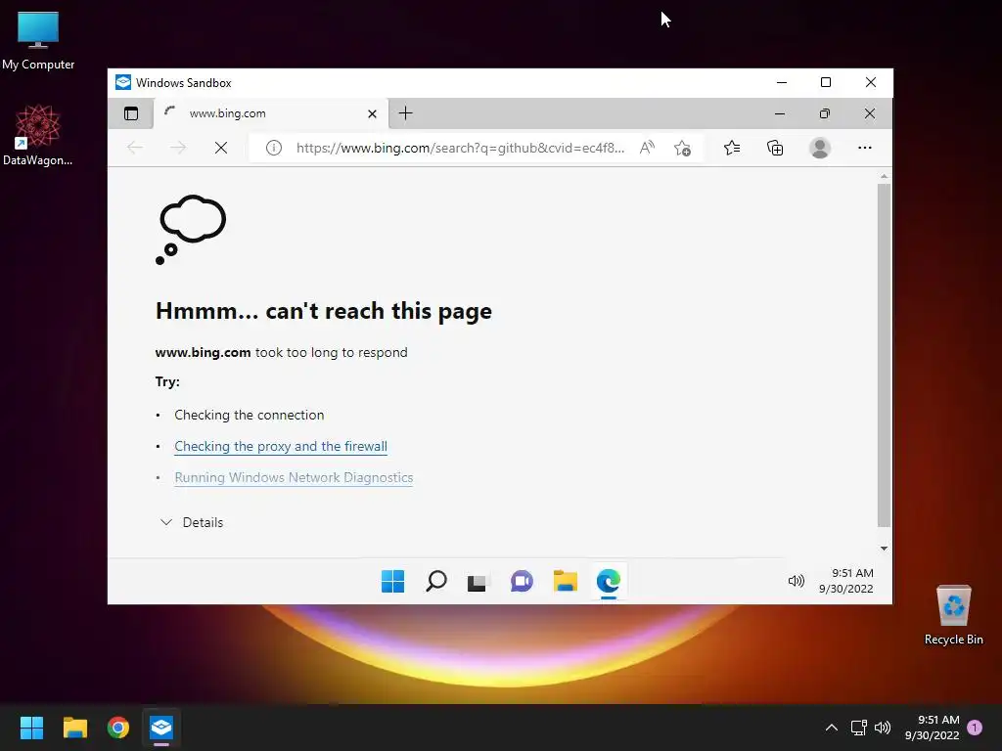
Task: Open the Edge profile avatar
Action: click(819, 149)
